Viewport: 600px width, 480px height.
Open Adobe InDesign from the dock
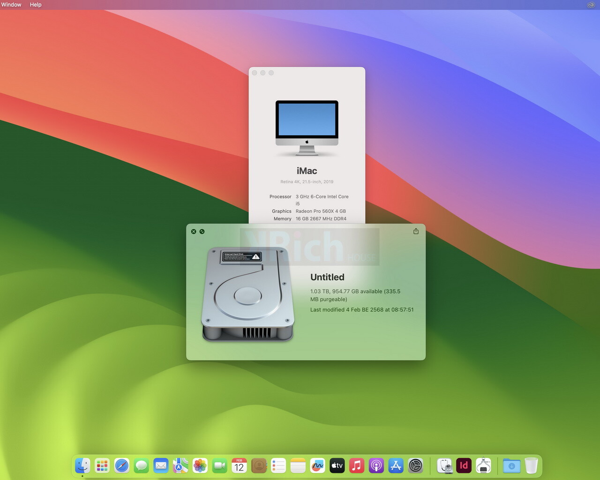464,465
